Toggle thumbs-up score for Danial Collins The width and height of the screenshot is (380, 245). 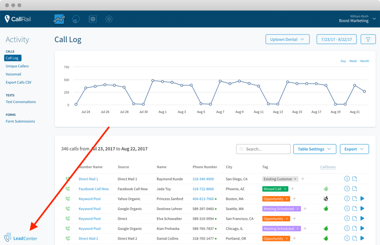tap(326, 238)
